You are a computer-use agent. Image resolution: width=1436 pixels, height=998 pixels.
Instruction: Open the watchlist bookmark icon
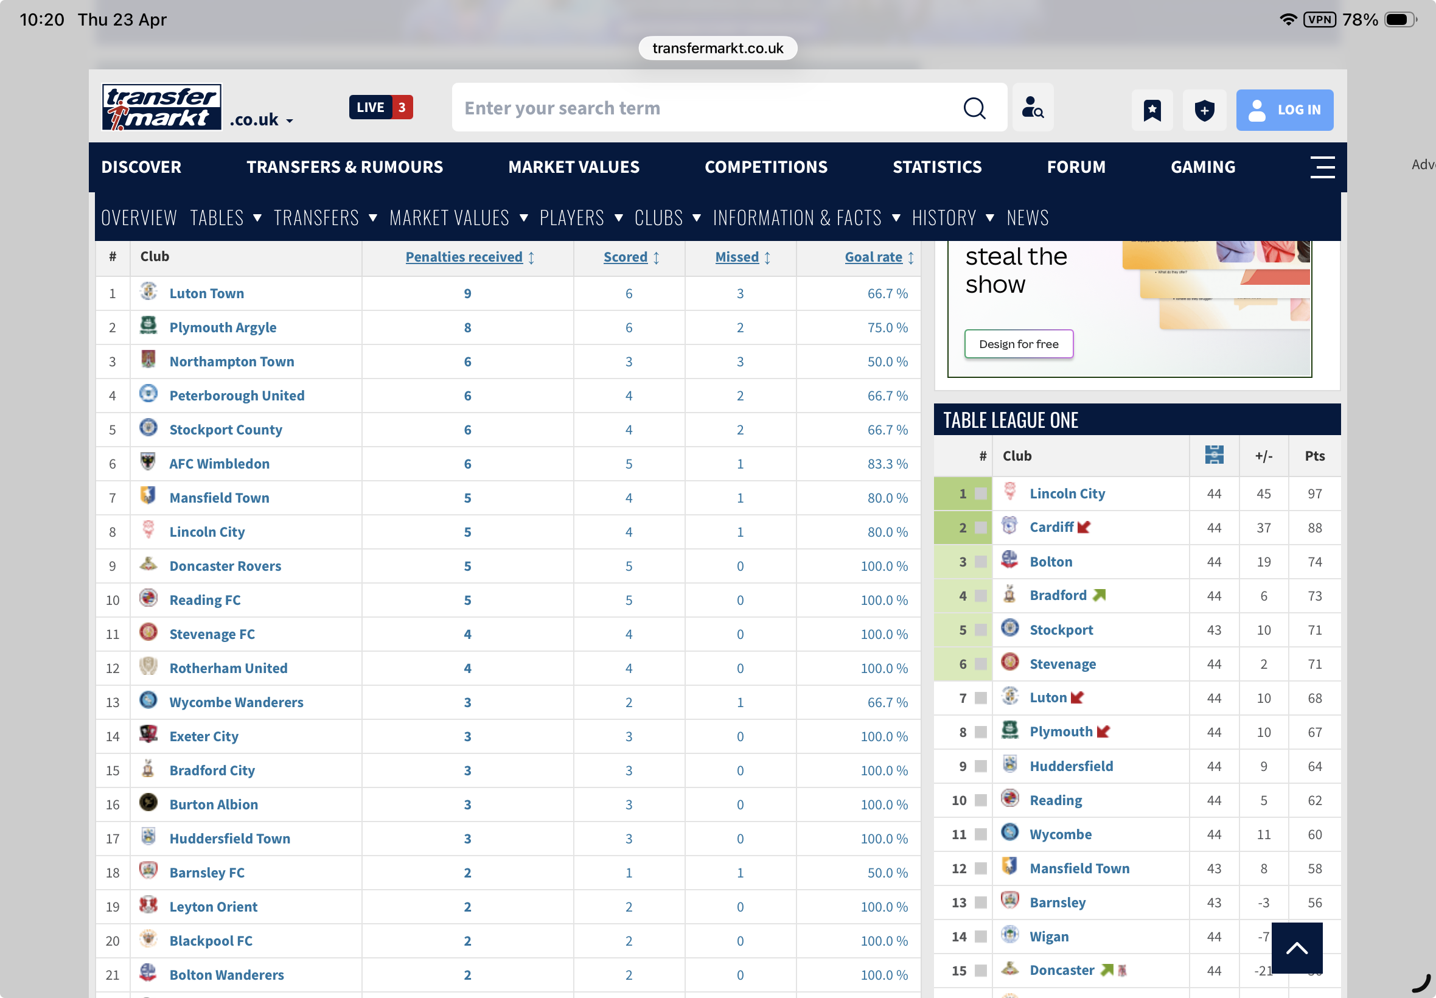1152,110
